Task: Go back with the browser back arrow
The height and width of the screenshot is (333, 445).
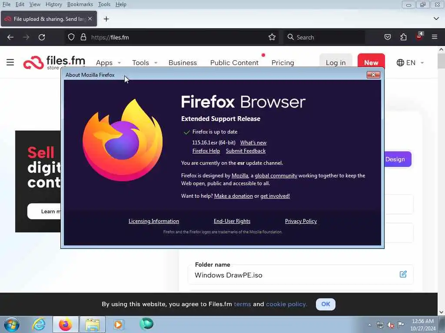Action: tap(10, 37)
